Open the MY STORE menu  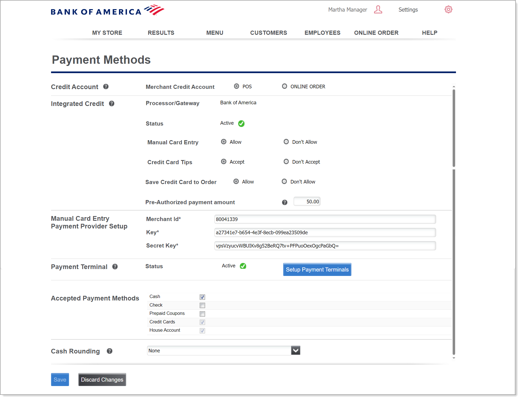107,33
